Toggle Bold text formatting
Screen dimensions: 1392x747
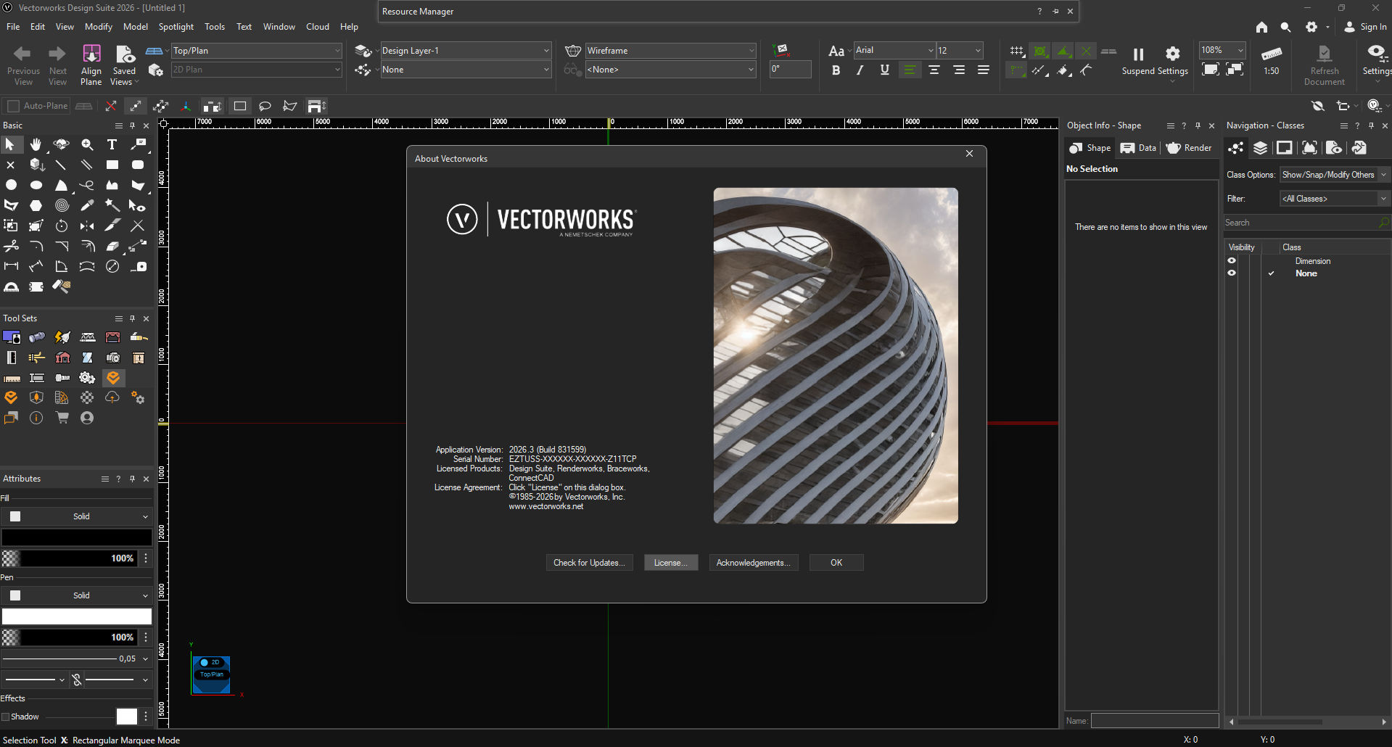coord(836,70)
